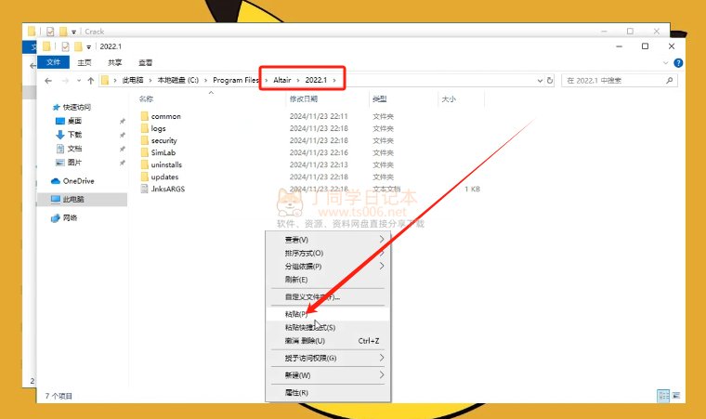This screenshot has height=419, width=706.
Task: Click This PC in the address breadcrumb
Action: pos(133,80)
